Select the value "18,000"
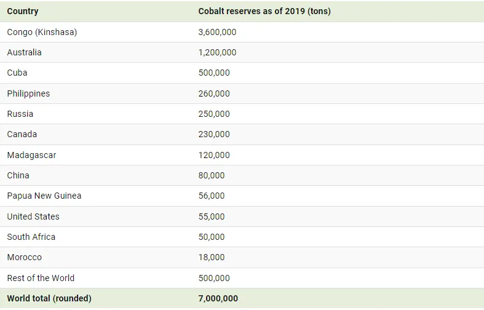This screenshot has width=484, height=310. pos(212,257)
